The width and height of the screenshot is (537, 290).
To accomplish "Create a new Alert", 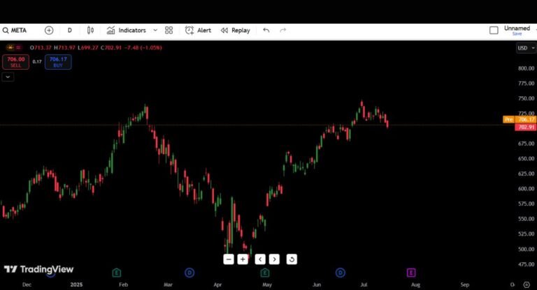I will 198,31.
